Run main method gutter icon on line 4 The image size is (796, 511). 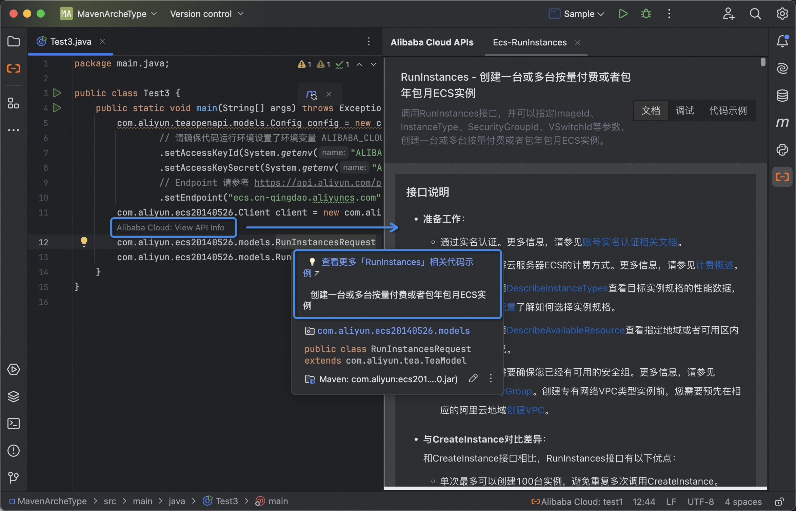(57, 108)
